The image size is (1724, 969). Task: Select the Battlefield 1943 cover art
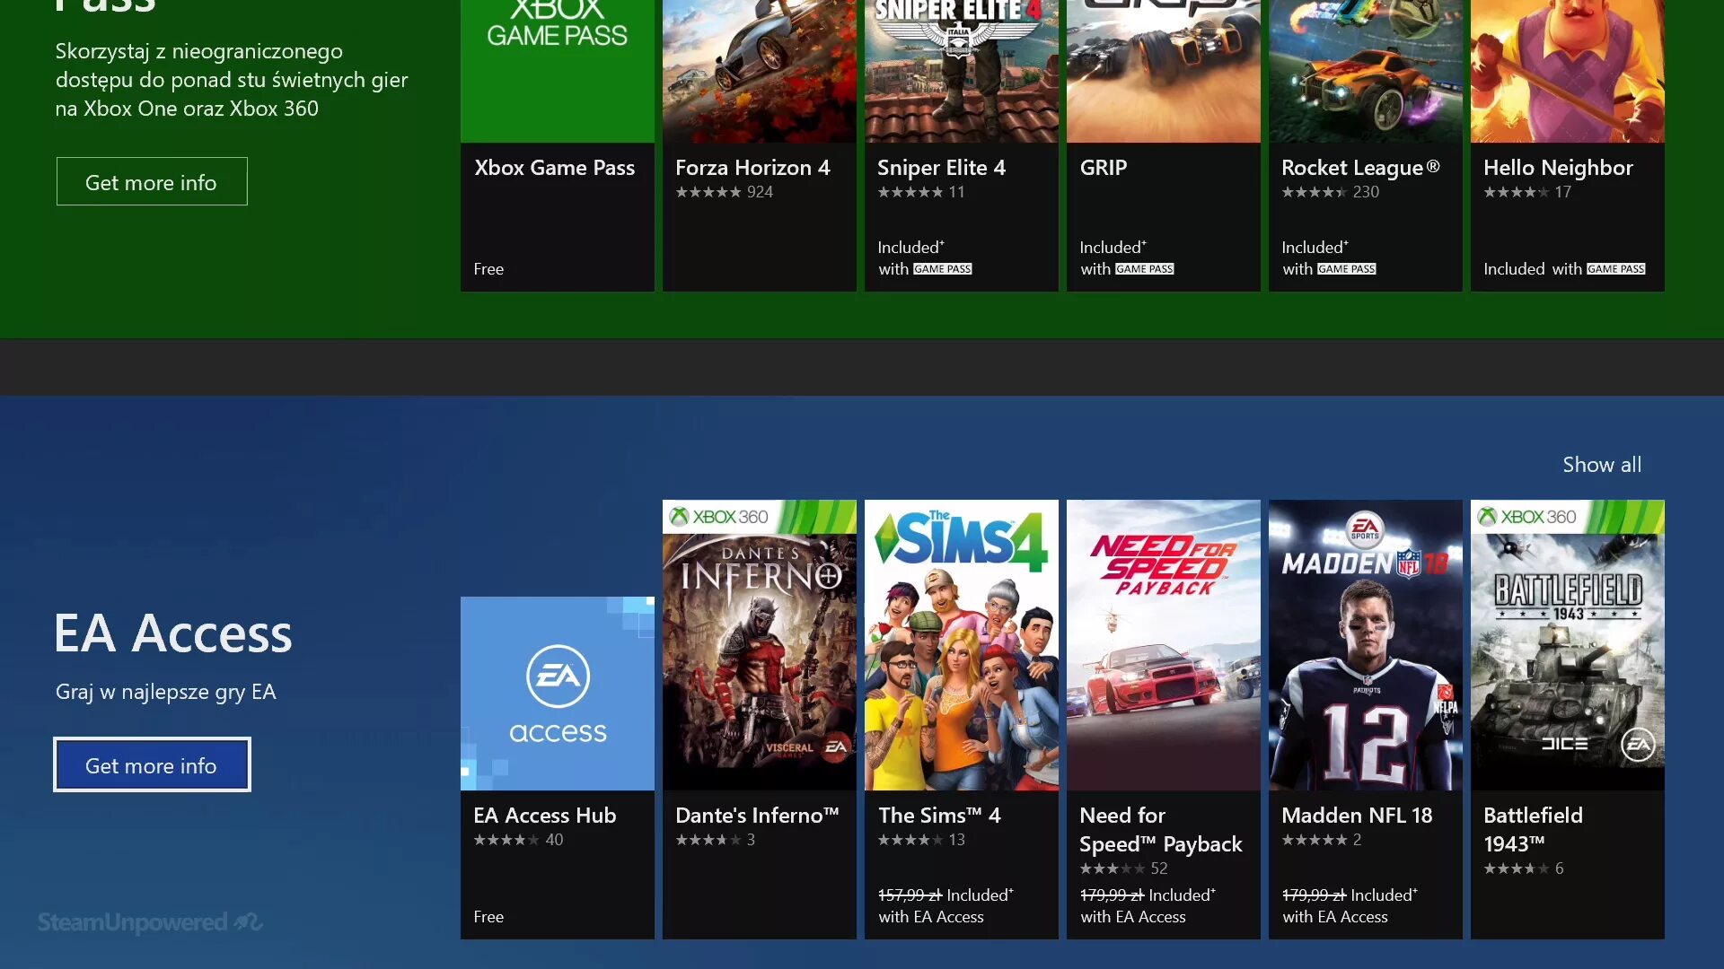1568,645
